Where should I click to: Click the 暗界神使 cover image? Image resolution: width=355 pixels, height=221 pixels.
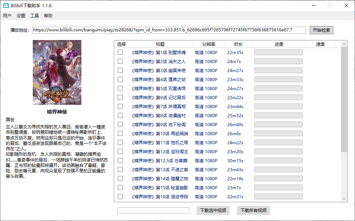pyautogui.click(x=57, y=72)
